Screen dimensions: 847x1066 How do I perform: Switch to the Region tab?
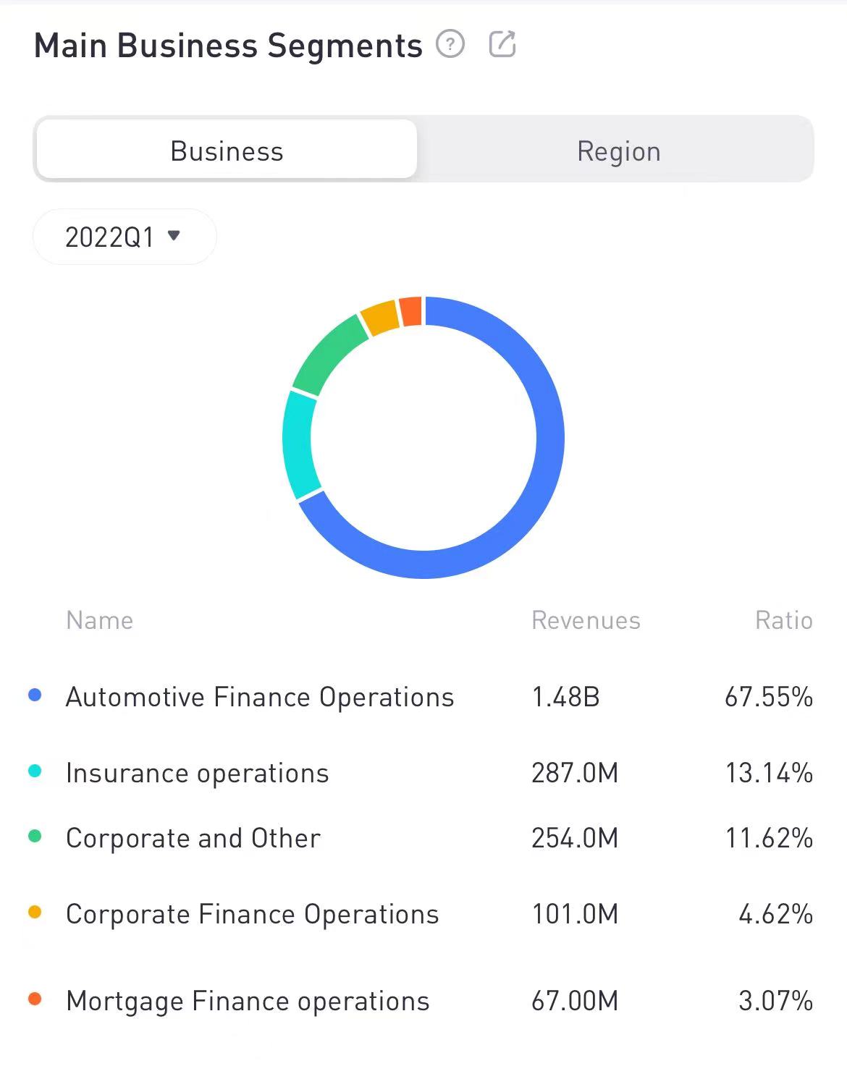click(618, 151)
